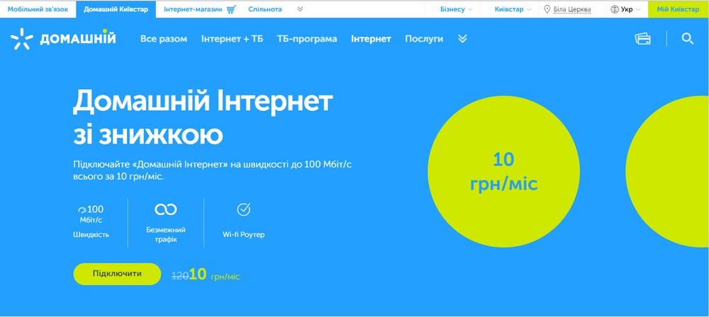Click the location pin icon beside Біла Церква
This screenshot has width=709, height=317.
pyautogui.click(x=547, y=9)
